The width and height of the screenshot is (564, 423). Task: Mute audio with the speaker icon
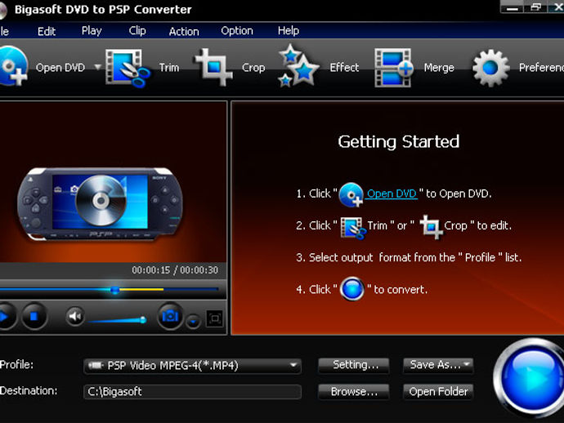(75, 316)
